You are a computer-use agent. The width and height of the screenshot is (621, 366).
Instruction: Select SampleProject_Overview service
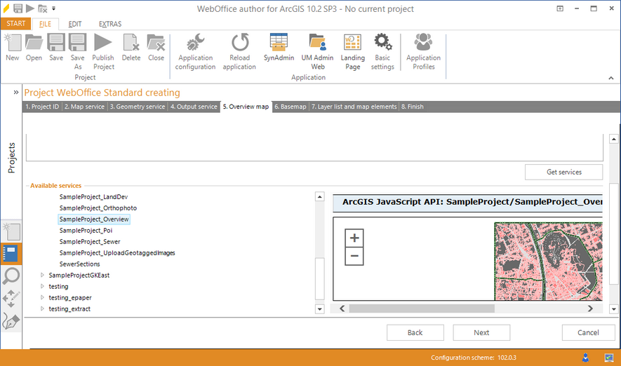[94, 219]
